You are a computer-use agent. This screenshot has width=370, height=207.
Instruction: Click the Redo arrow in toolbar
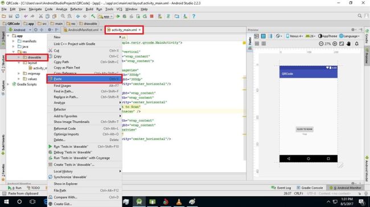pyautogui.click(x=32, y=16)
